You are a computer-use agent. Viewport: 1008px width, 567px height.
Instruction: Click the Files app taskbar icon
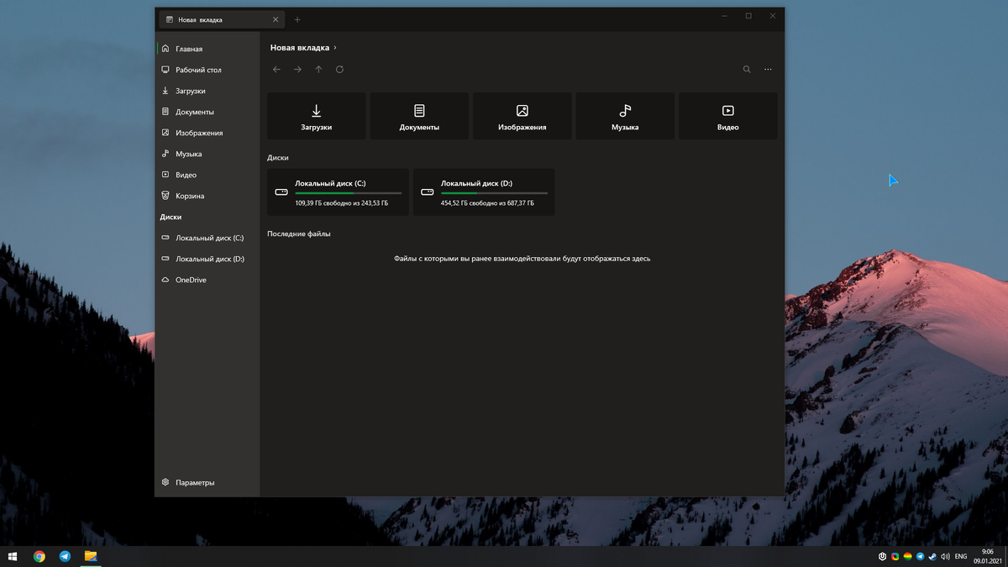pos(91,556)
